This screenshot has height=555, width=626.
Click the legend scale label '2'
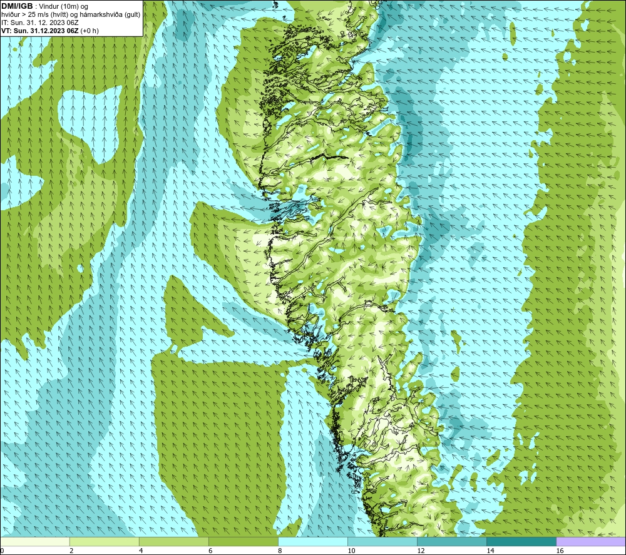tap(71, 551)
